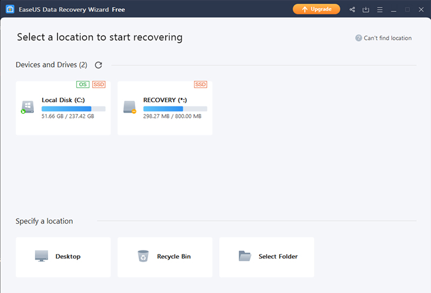Open the Can't find location help link

tap(387, 38)
